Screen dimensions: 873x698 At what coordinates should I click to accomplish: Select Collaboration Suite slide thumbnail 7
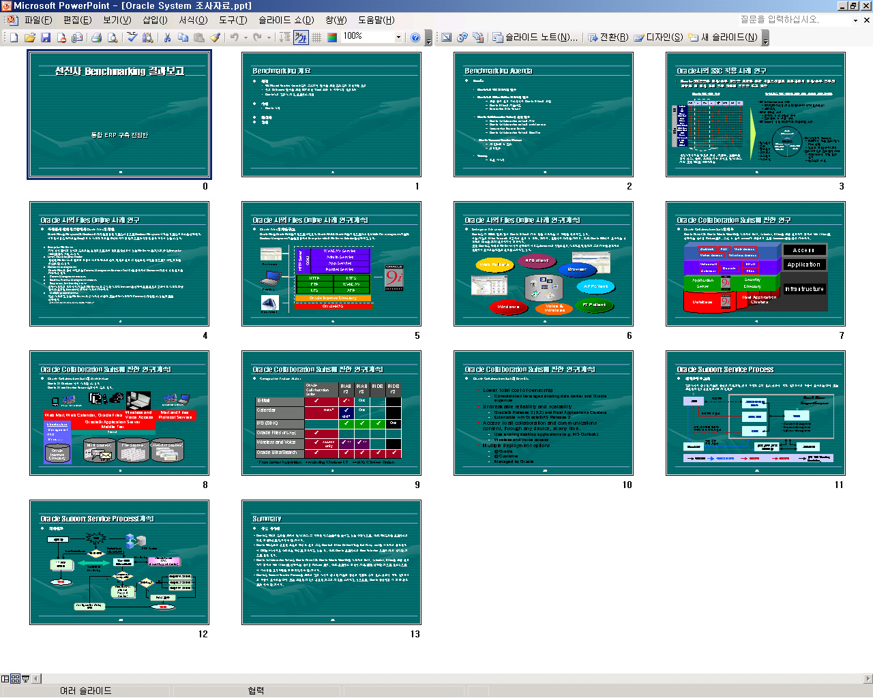pyautogui.click(x=756, y=264)
